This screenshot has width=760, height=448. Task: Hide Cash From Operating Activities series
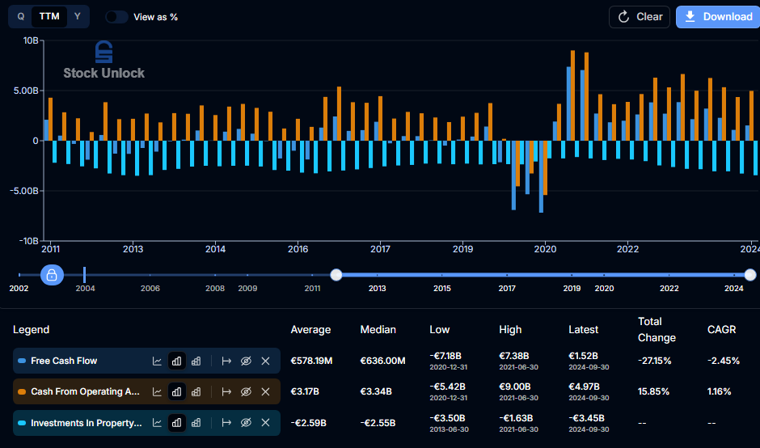(246, 391)
